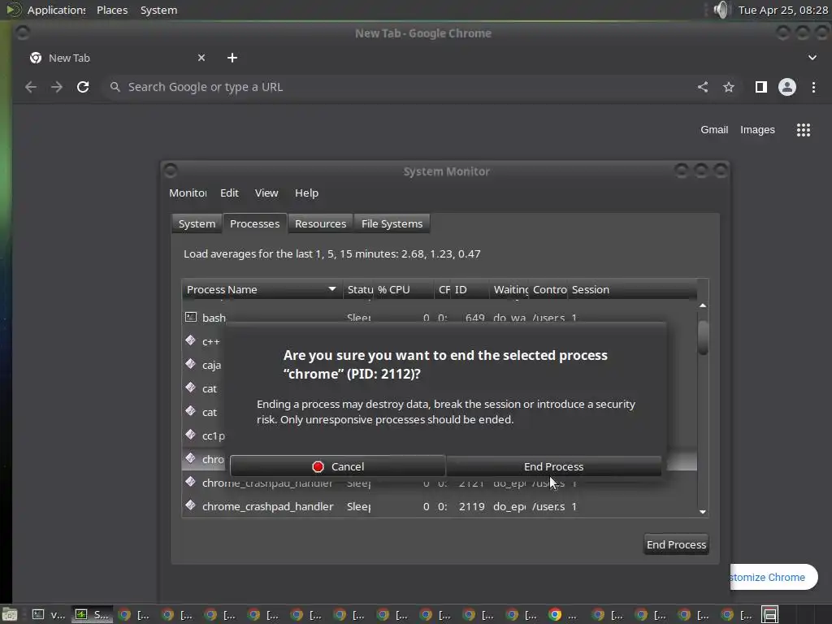The image size is (832, 624).
Task: Expand Chrome's tab search chevron
Action: [812, 58]
